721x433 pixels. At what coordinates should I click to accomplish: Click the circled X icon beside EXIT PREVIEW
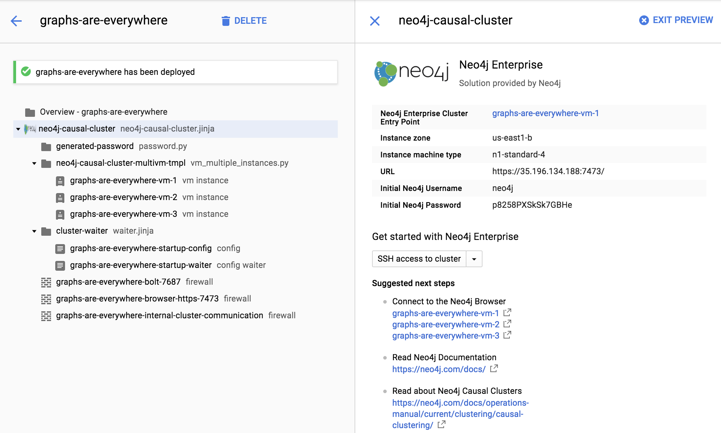pyautogui.click(x=644, y=20)
